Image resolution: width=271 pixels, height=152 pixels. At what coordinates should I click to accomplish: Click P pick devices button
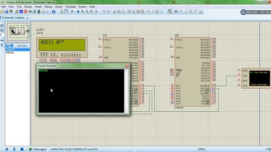coord(7,46)
